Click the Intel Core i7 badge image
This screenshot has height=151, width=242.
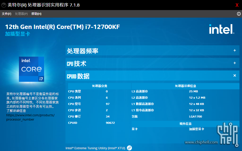pos(32,69)
